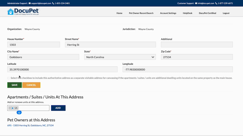Click 'Pet Owners at this Address' heading
The height and width of the screenshot is (136, 243).
(31, 120)
